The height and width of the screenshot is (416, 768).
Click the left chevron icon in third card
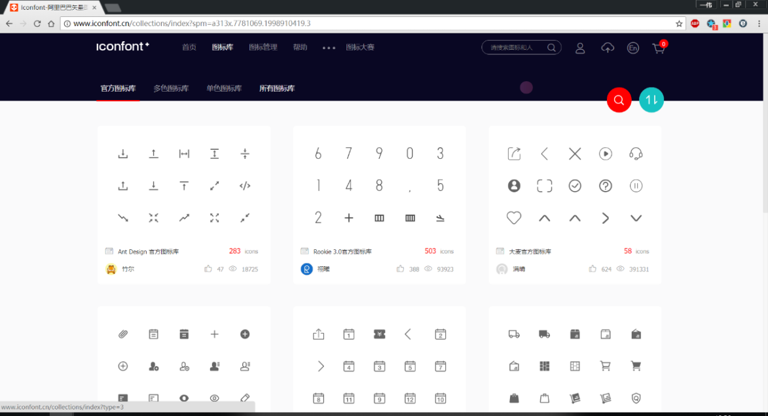click(544, 154)
